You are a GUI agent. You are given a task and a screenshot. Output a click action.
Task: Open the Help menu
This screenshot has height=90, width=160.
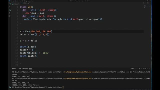[x=32, y=1]
